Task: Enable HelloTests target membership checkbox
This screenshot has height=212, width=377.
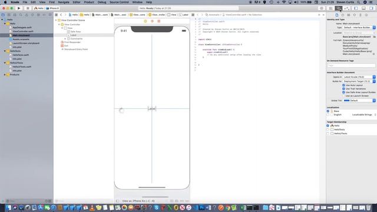Action: point(328,130)
